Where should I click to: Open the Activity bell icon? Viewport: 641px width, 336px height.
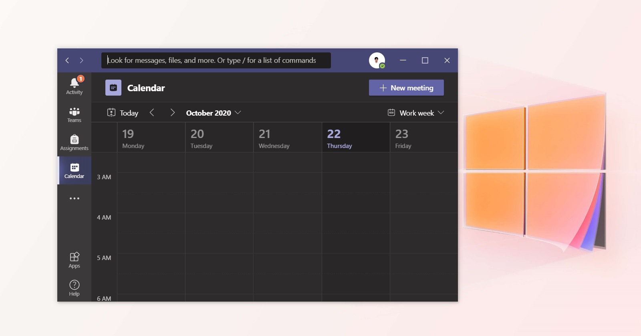click(x=75, y=86)
